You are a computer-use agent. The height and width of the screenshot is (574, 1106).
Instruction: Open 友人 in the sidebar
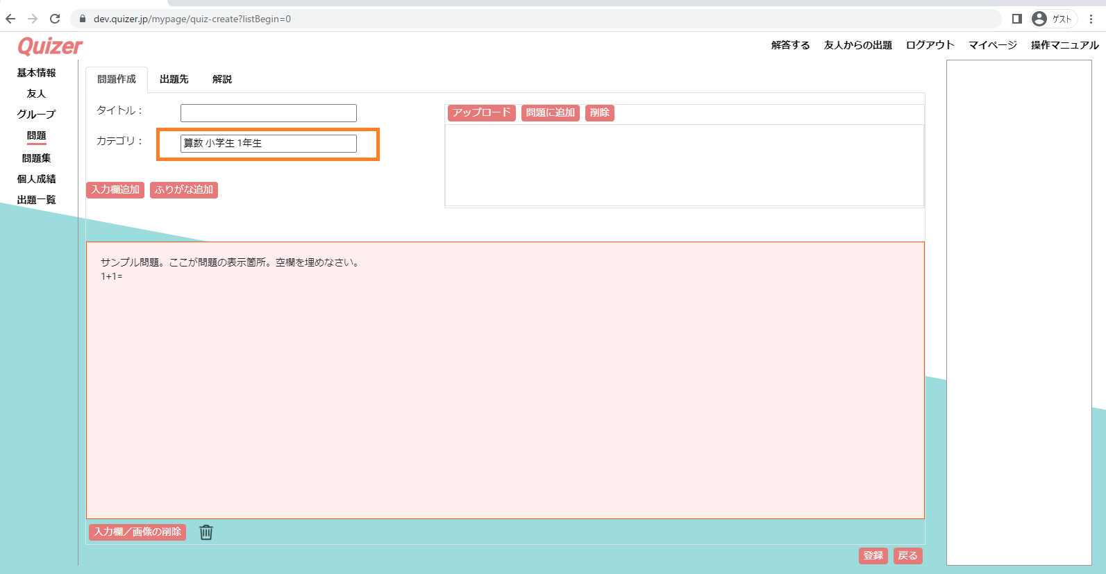point(37,94)
